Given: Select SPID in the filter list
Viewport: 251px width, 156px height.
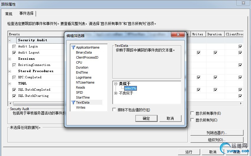Looking at the screenshot, I should (x=80, y=92).
